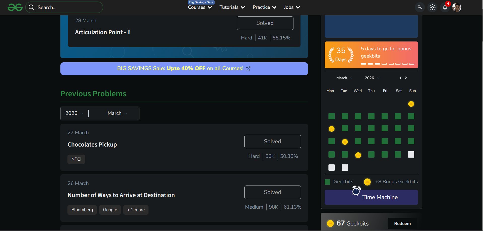483x231 pixels.
Task: Select the white square for Tuesday March 31
Action: tap(345, 167)
